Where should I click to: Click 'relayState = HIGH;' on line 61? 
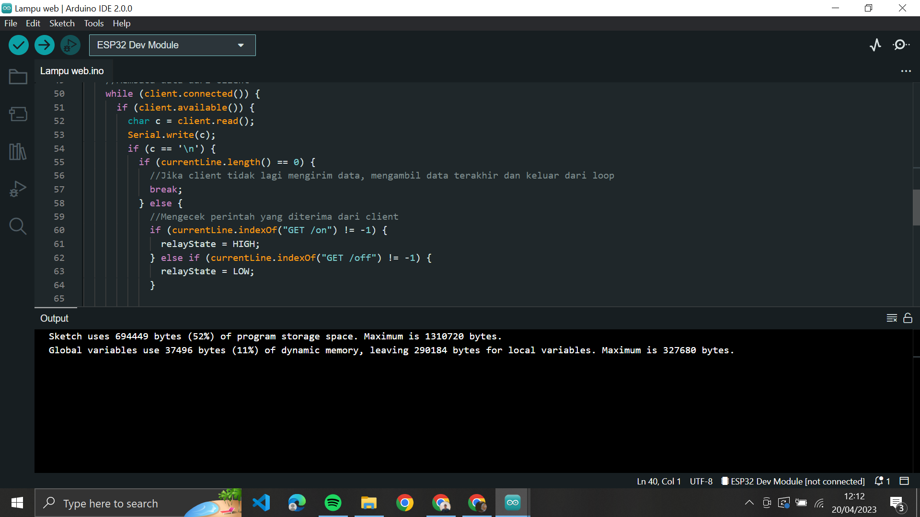coord(210,244)
